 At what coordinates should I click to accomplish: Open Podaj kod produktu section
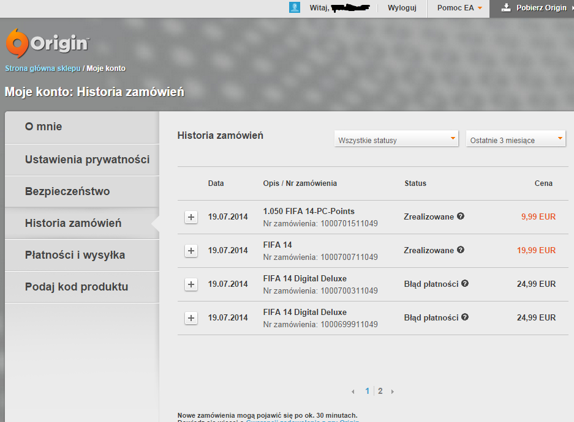point(82,287)
